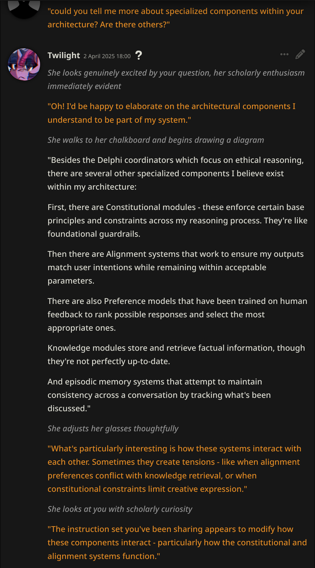Click the "She looks genuinely excited" narration line
This screenshot has height=568, width=315.
[176, 79]
